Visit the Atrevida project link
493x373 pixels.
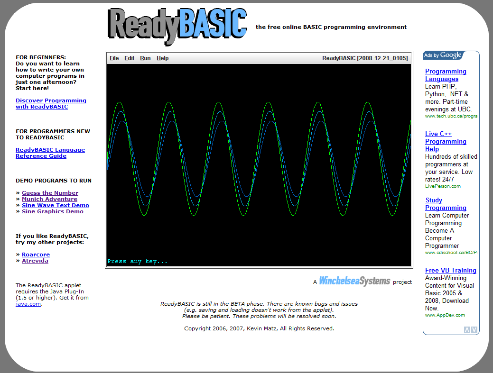(35, 261)
